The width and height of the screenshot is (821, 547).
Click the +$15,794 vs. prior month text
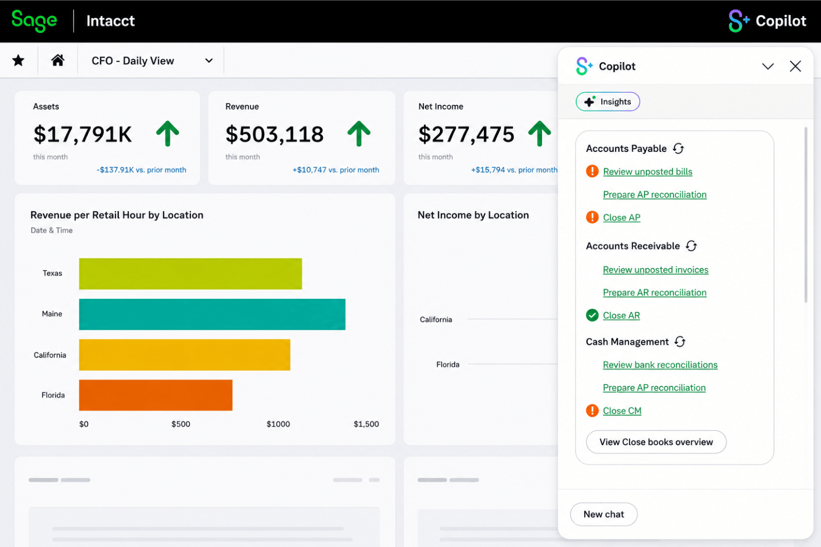click(514, 170)
